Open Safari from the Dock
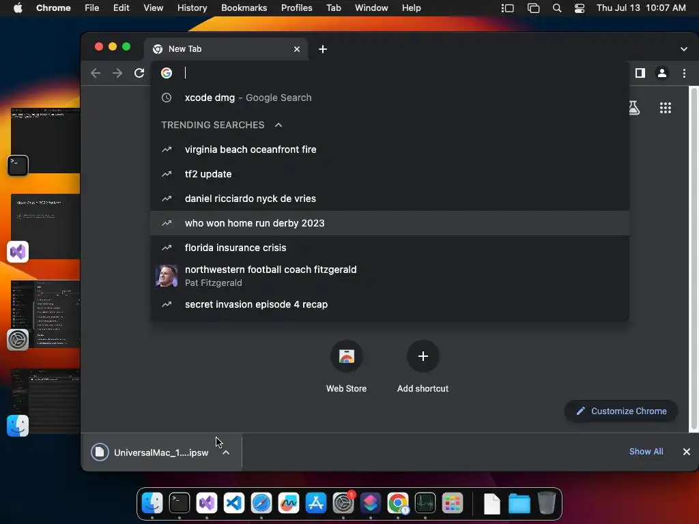This screenshot has width=699, height=524. coord(261,503)
